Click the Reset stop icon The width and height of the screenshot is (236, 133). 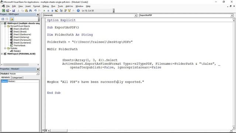click(x=52, y=11)
